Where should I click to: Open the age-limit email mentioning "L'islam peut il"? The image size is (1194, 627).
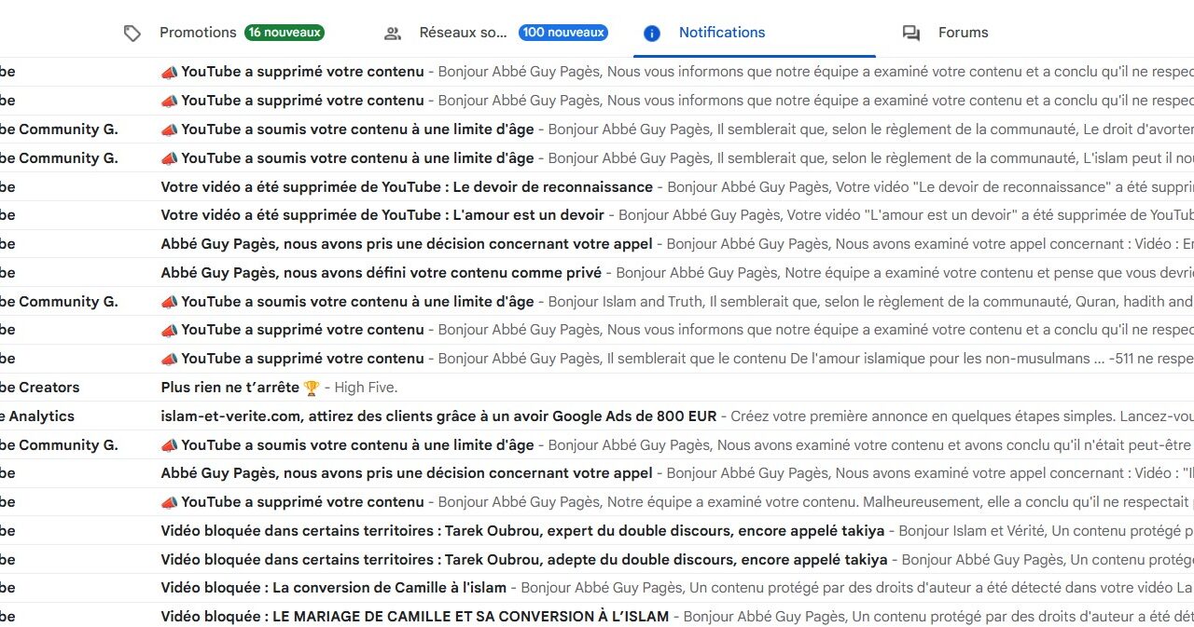pos(597,158)
